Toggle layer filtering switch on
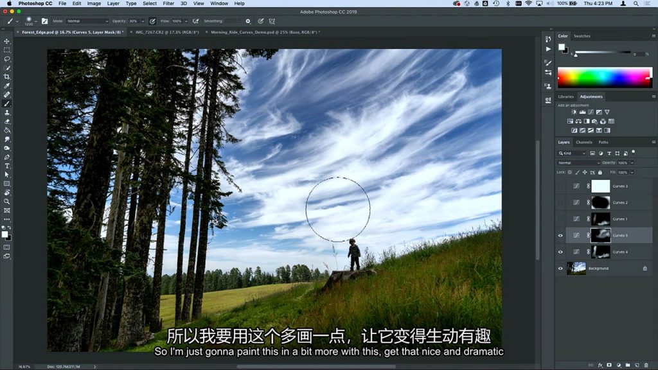Image resolution: width=658 pixels, height=370 pixels. click(633, 152)
